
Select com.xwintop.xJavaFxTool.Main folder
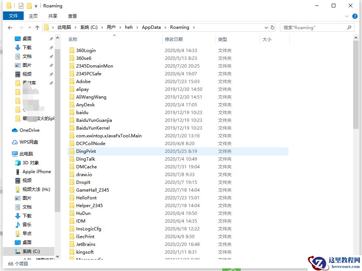click(x=109, y=136)
